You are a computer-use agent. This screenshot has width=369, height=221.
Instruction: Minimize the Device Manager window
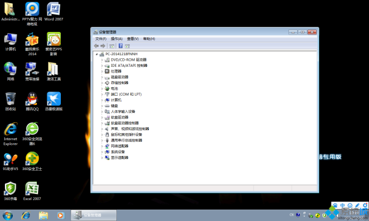(x=293, y=32)
